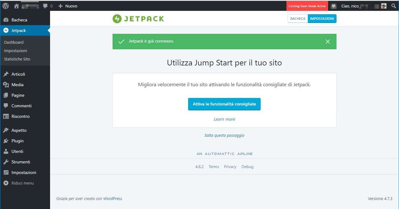Click the 4.8.2 version link
Screen dimensions: 399x209
(199, 167)
